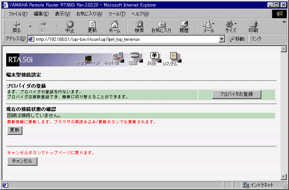Click the Windows logo throbber icon

pyautogui.click(x=279, y=14)
